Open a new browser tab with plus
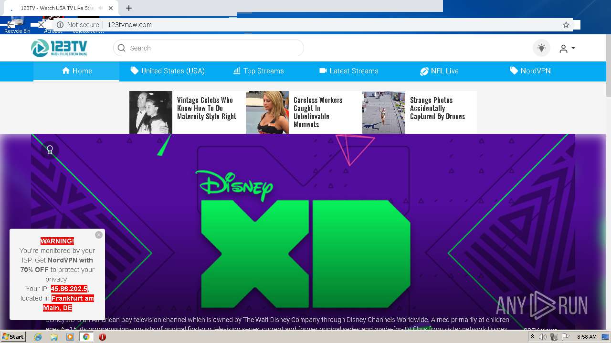 [129, 8]
